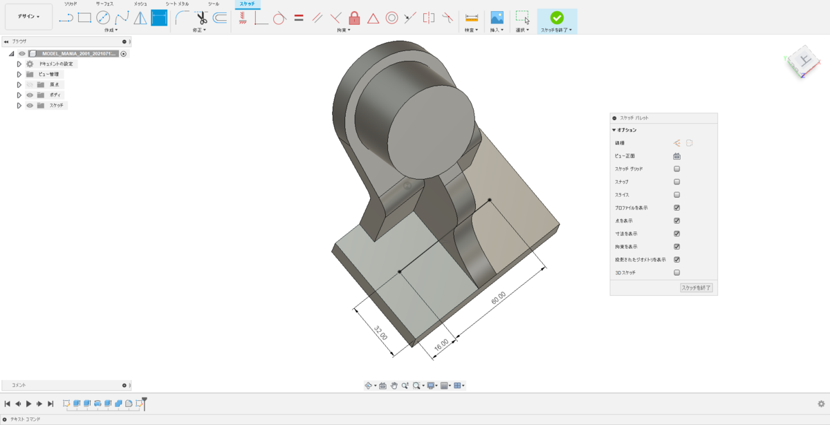Select the Line sketch tool
830x425 pixels.
[x=66, y=18]
